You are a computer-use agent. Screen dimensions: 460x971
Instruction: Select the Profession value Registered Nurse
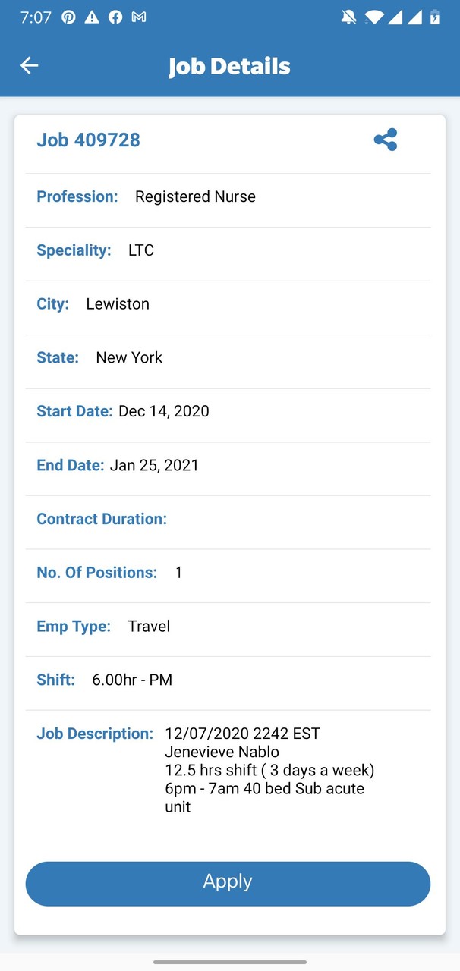195,196
